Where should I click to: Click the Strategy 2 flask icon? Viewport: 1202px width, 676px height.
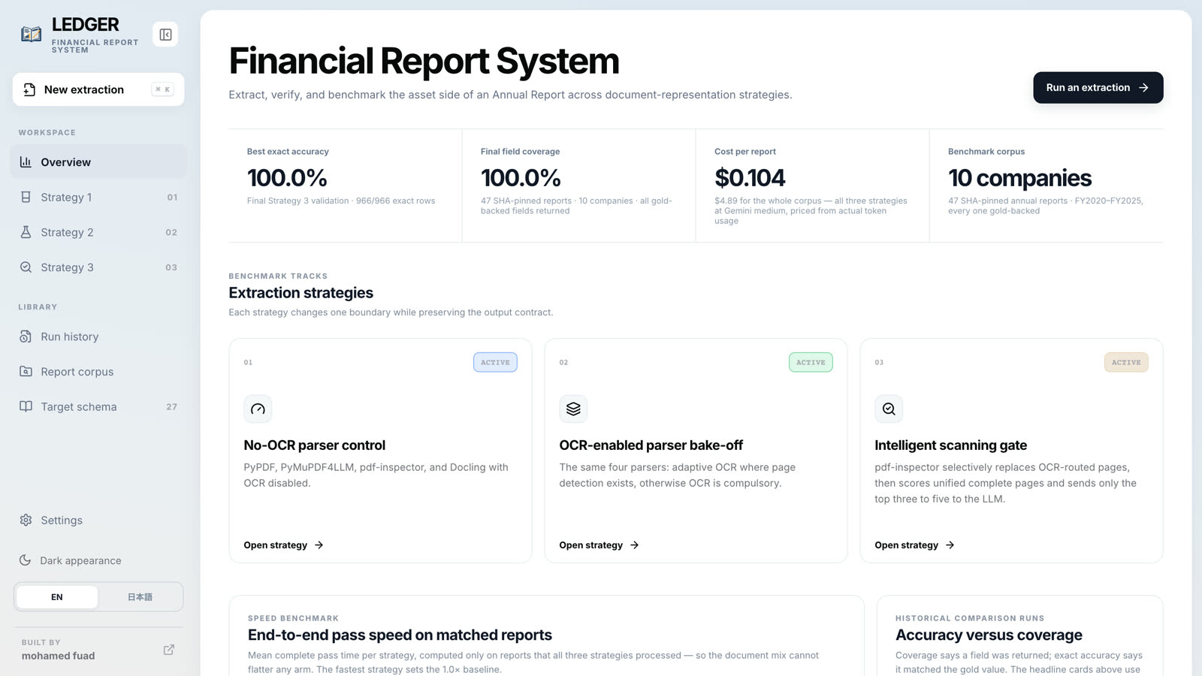pos(26,232)
